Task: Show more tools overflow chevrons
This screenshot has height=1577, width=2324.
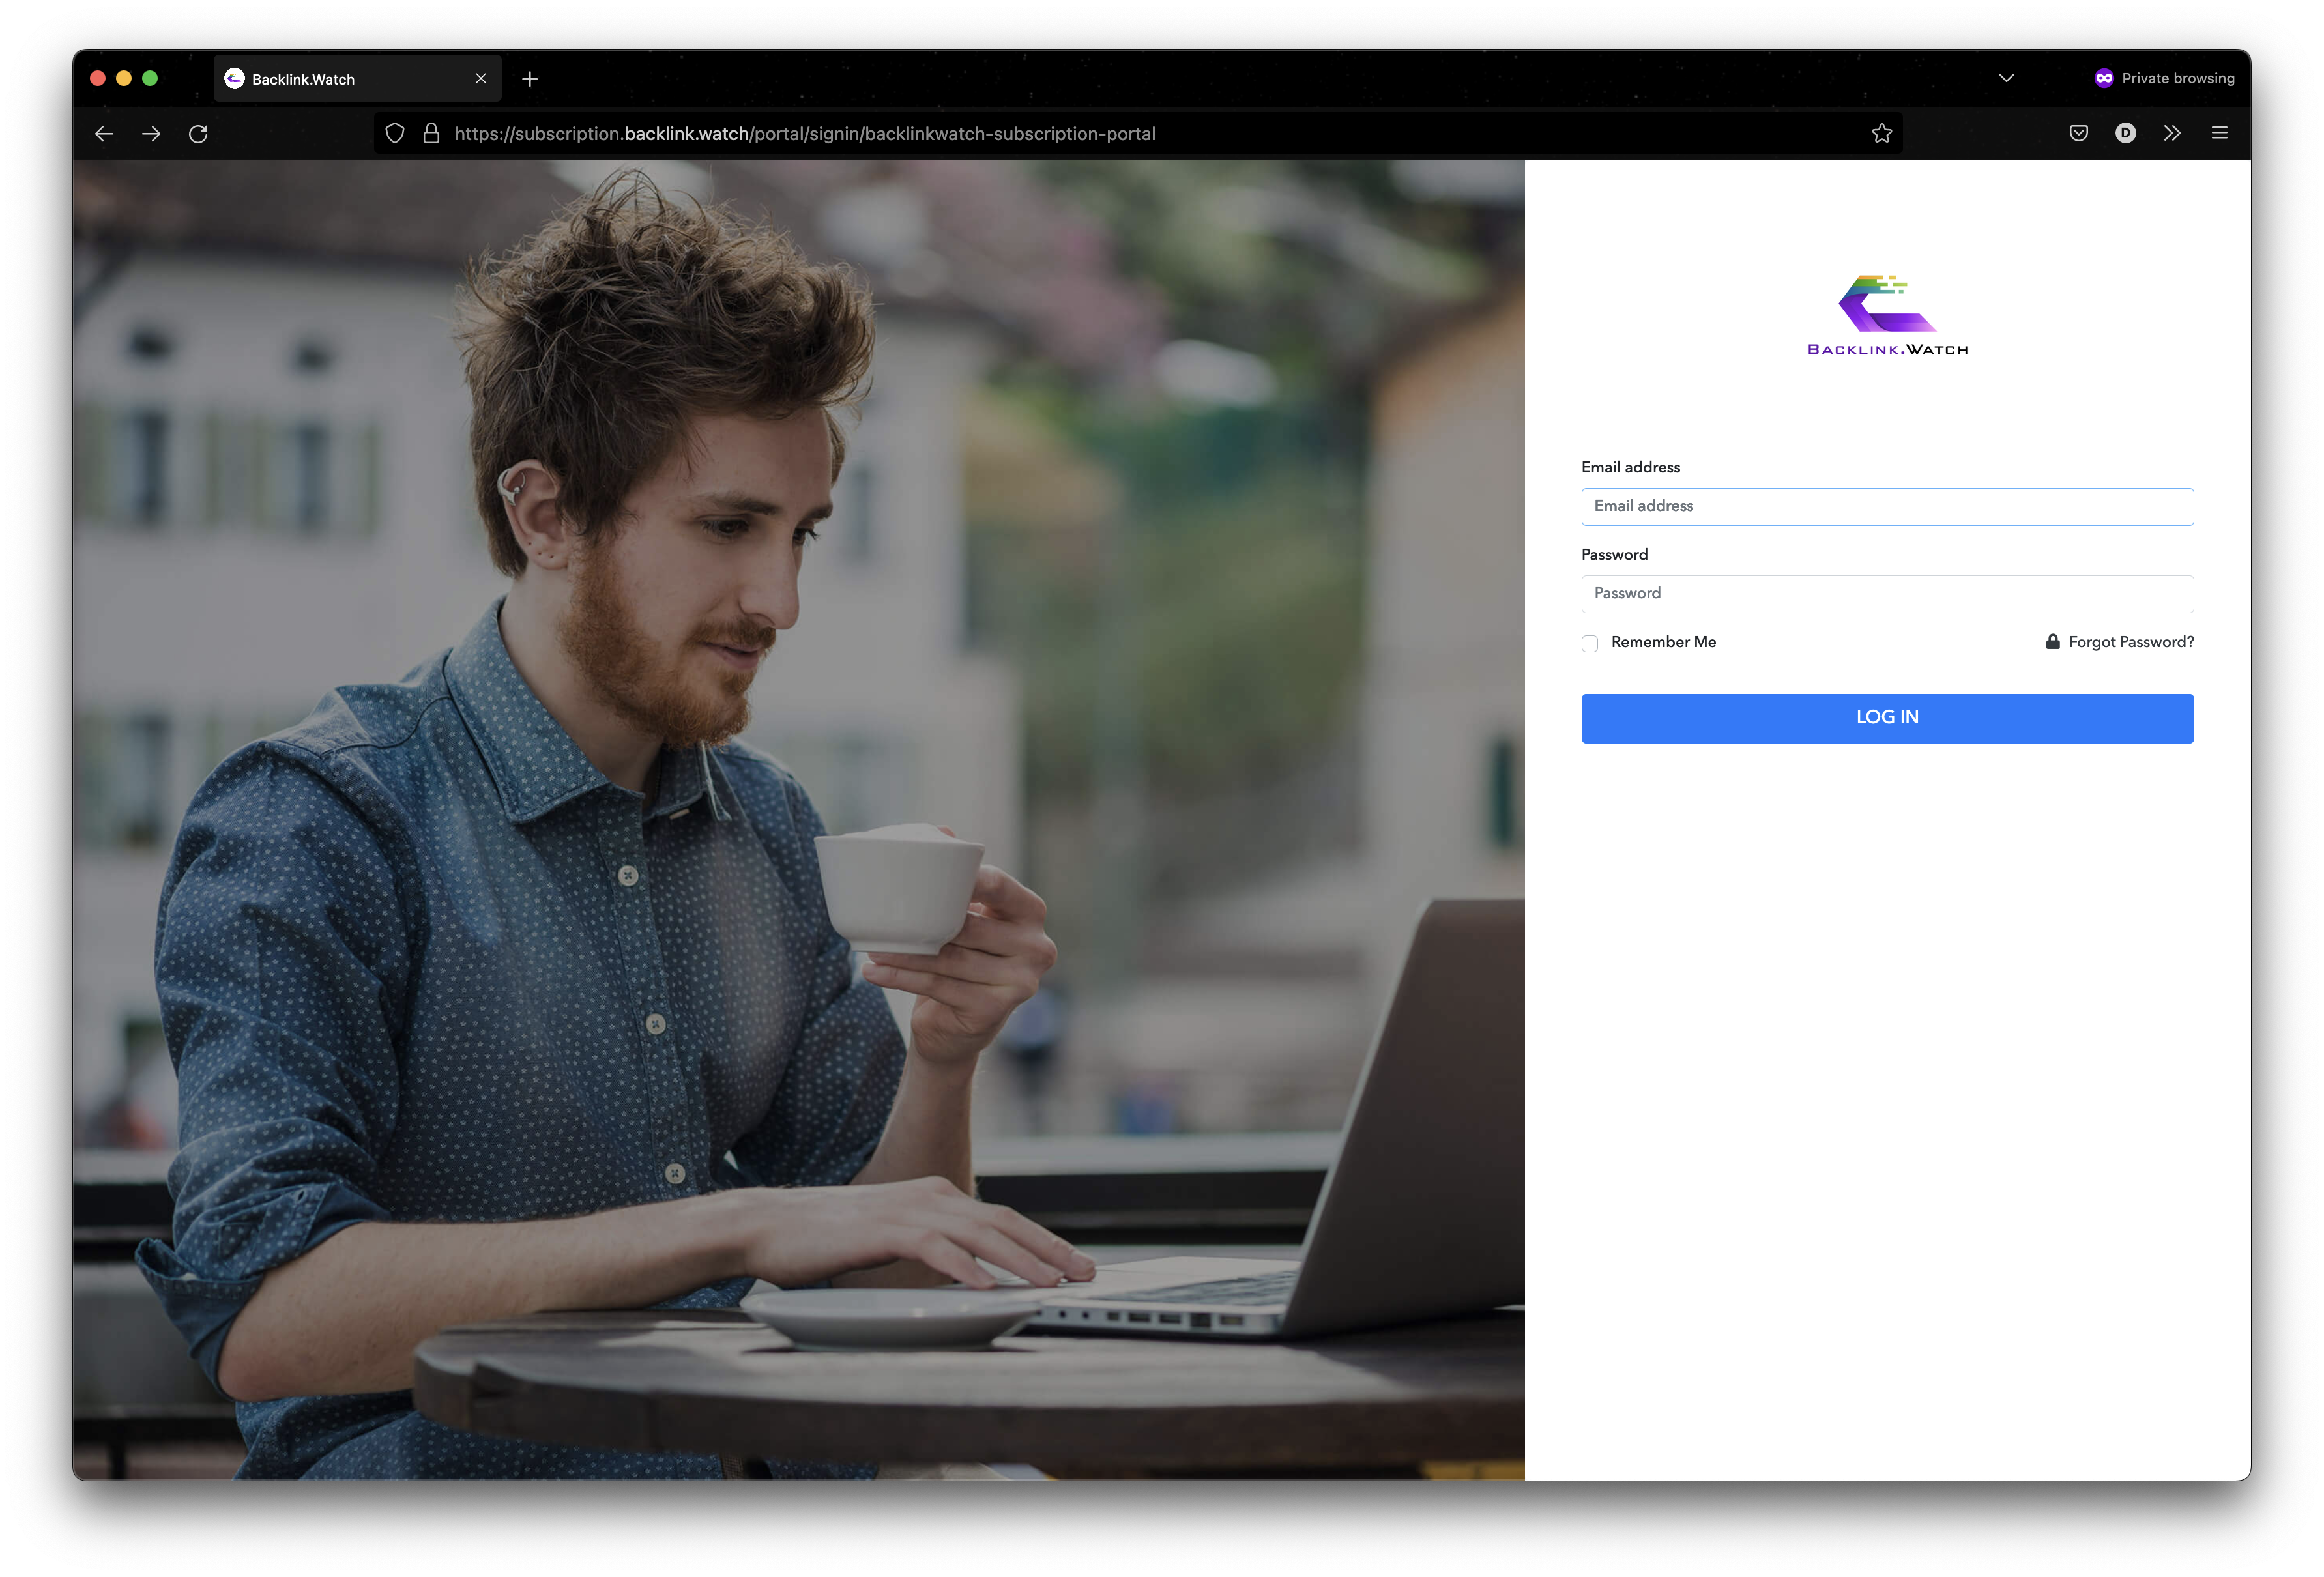Action: click(x=2172, y=133)
